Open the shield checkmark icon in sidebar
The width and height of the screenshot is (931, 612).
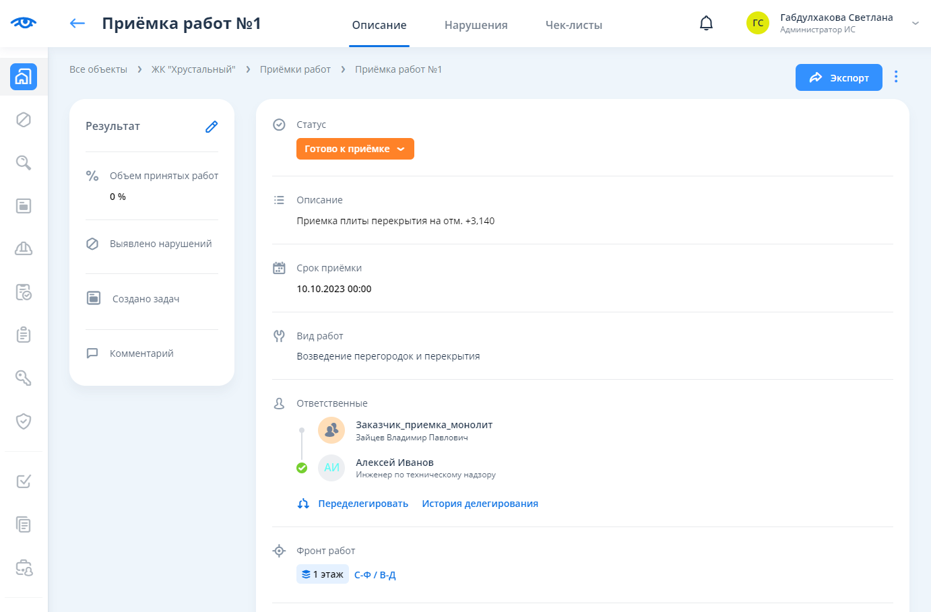coord(24,421)
